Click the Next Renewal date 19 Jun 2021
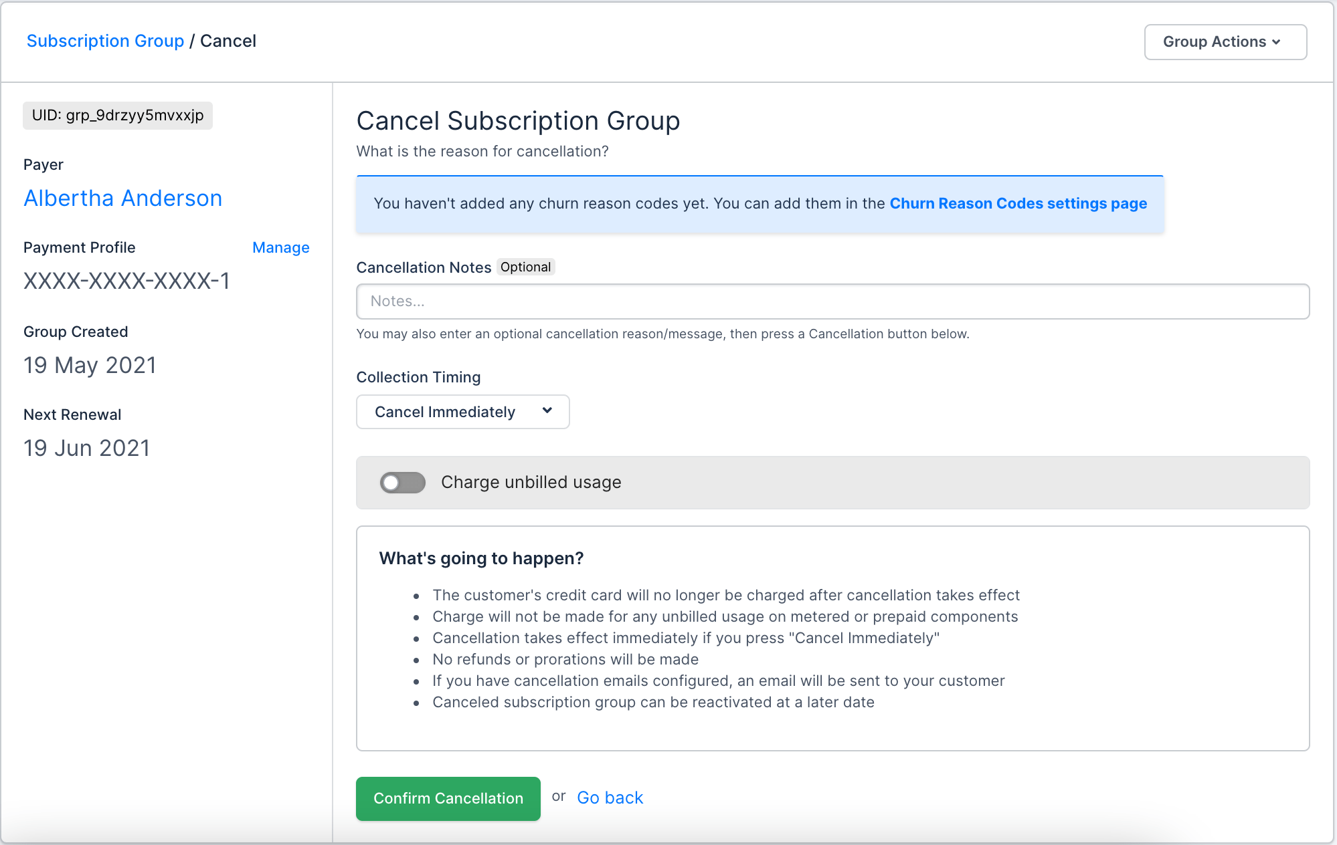This screenshot has height=845, width=1337. 87,449
